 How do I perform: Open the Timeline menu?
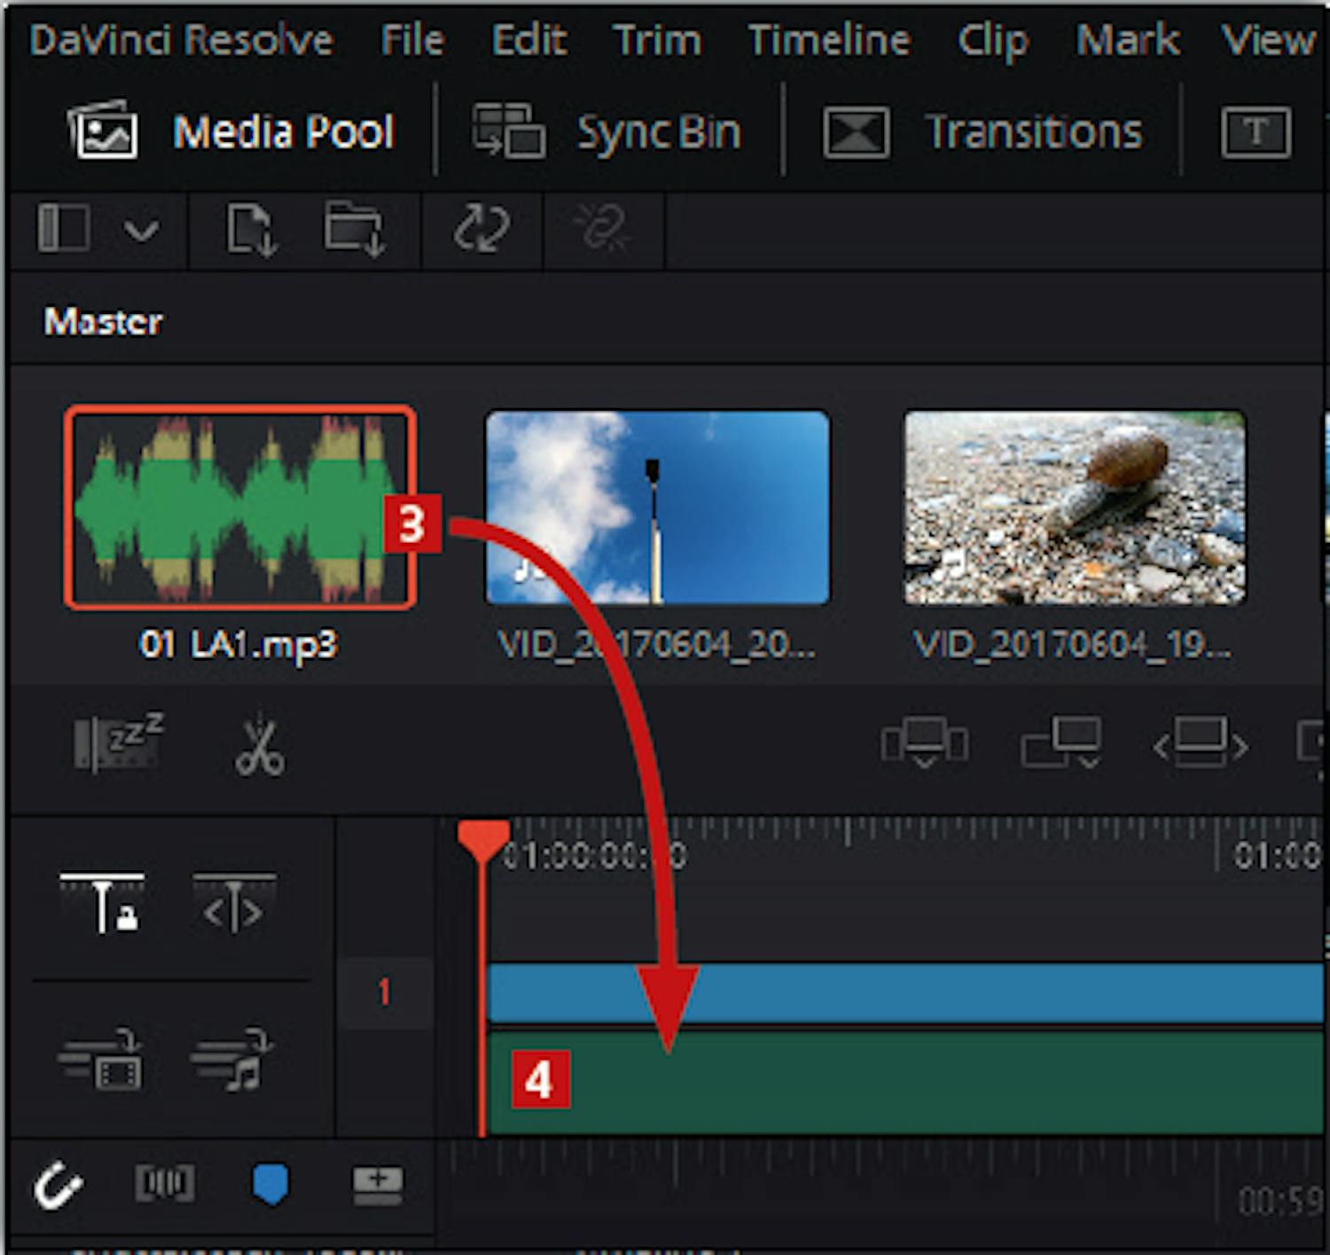(828, 40)
